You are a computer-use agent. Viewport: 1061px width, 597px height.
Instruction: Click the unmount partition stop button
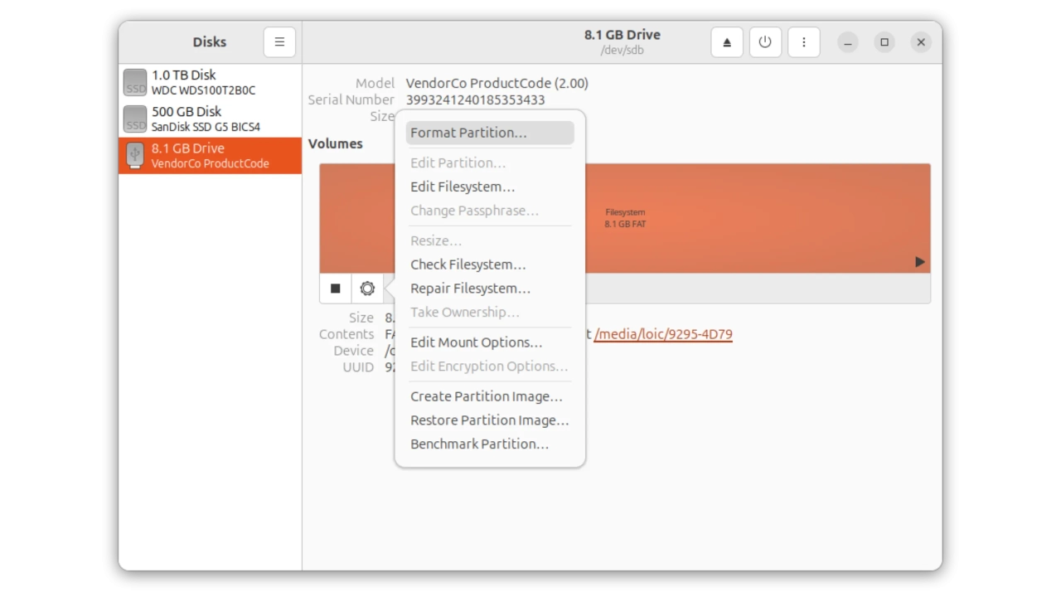336,289
